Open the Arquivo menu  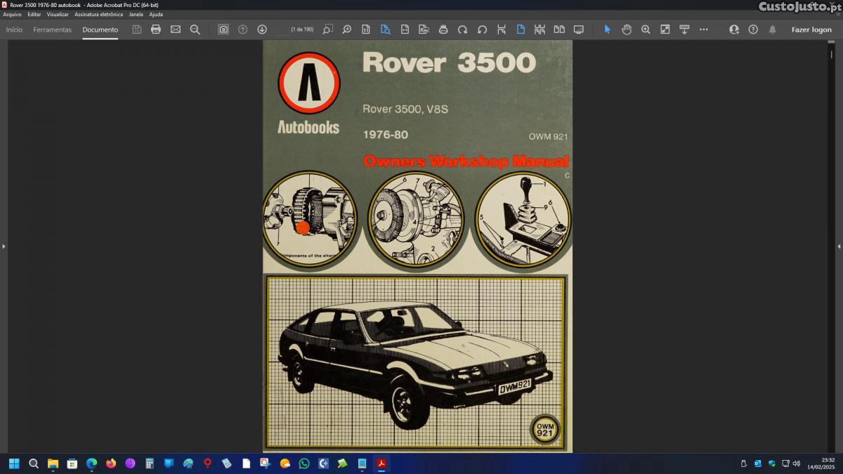(12, 14)
